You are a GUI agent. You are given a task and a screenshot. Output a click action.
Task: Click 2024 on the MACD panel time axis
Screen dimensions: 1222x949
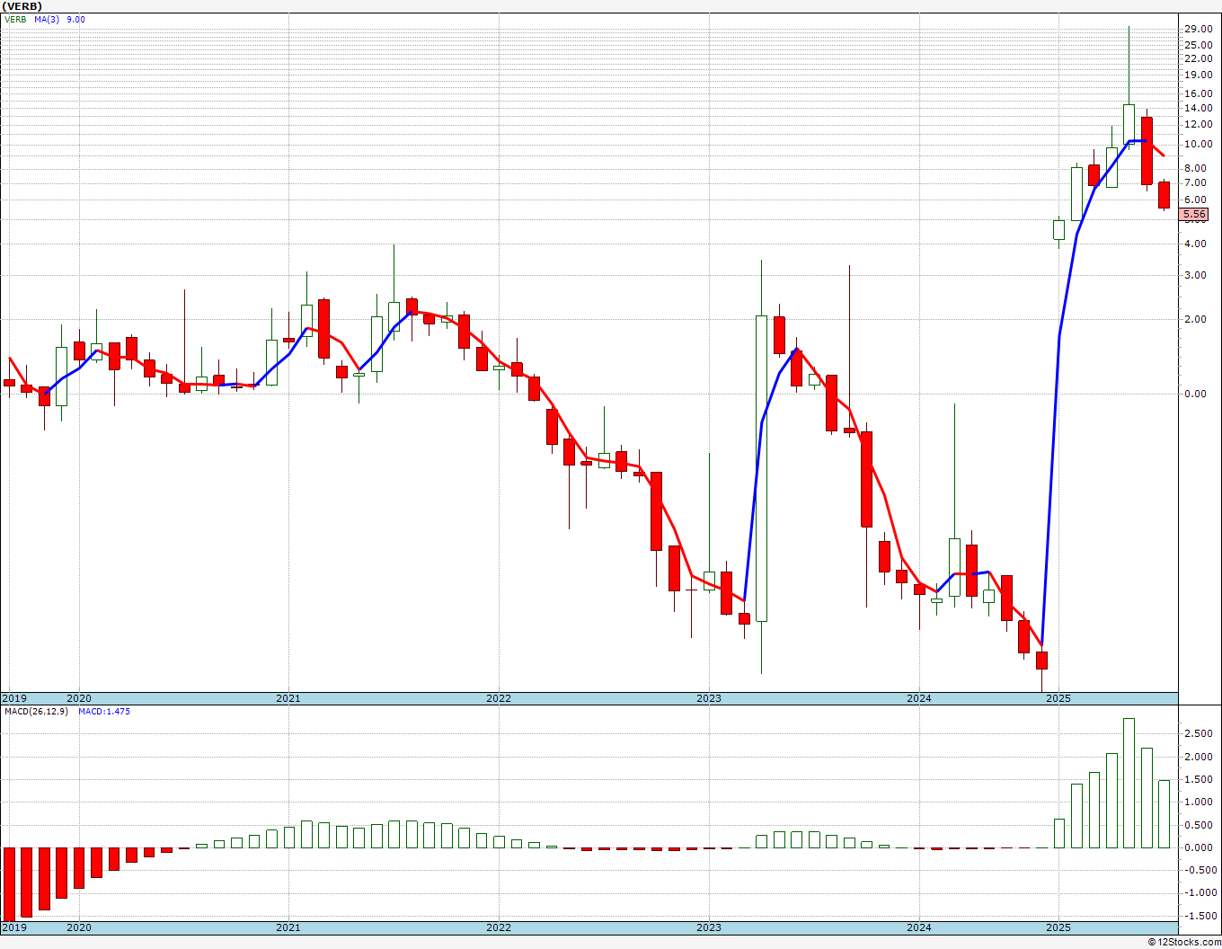tap(919, 927)
